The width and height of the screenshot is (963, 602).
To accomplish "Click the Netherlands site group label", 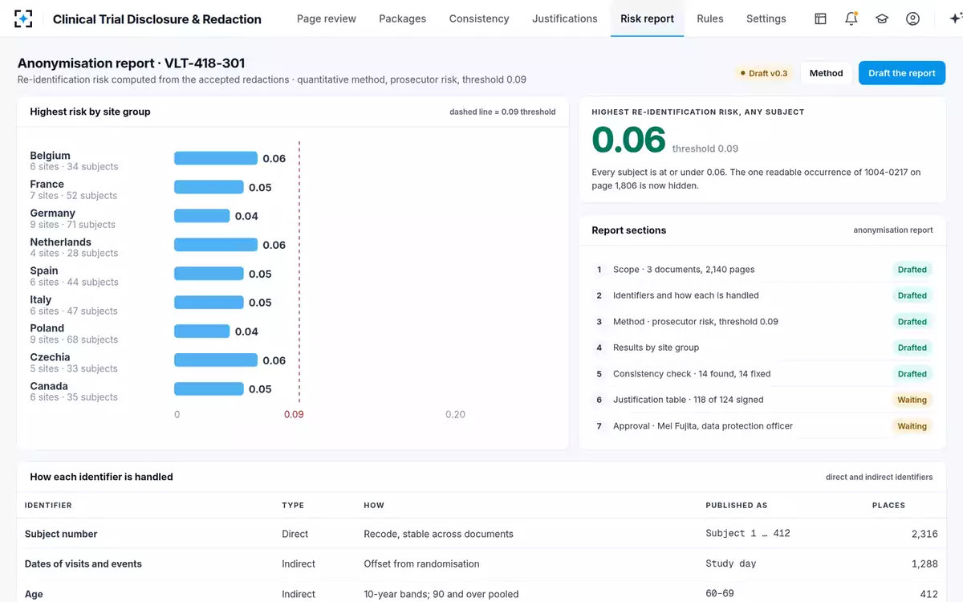I will tap(61, 242).
